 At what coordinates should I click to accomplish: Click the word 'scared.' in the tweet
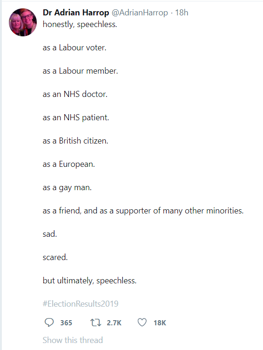[55, 257]
